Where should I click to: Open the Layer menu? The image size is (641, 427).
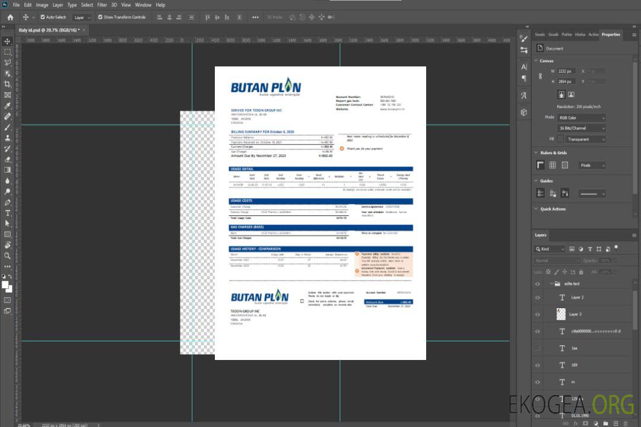[58, 5]
